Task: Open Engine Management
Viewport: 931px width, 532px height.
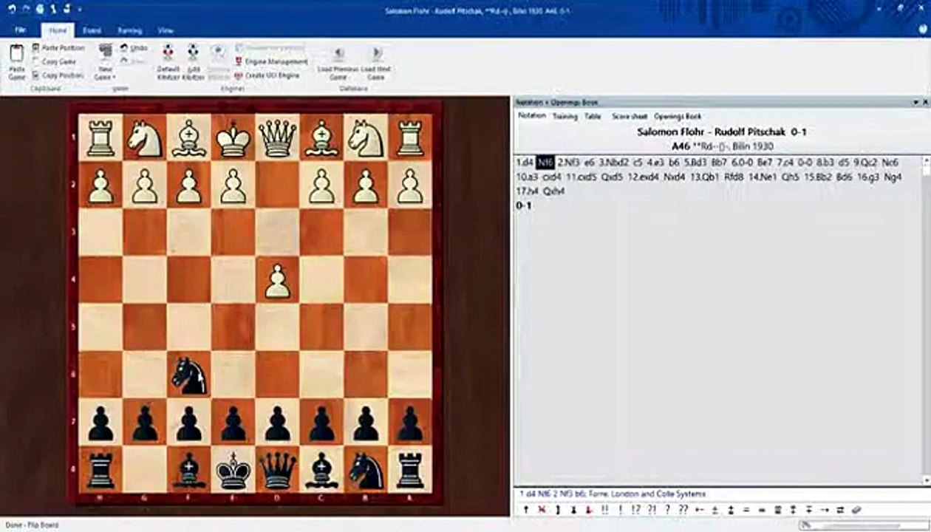Action: pos(270,62)
